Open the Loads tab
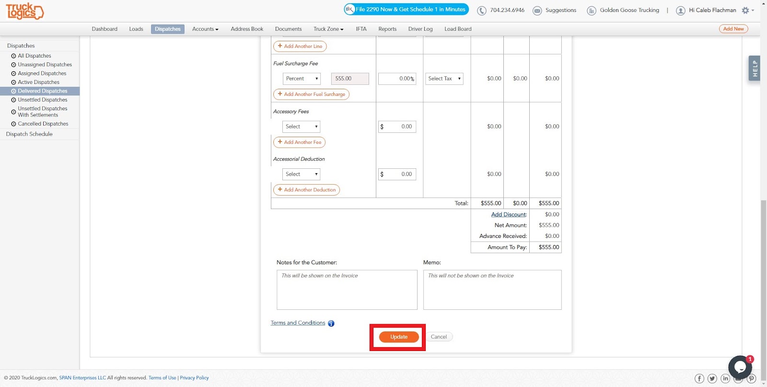 coord(136,29)
